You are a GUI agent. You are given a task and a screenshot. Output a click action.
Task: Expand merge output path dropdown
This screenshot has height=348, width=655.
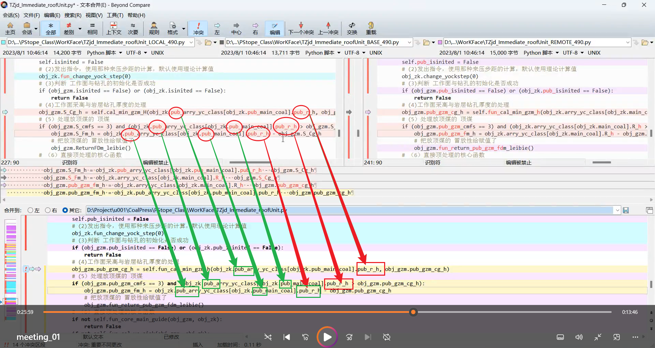(617, 210)
